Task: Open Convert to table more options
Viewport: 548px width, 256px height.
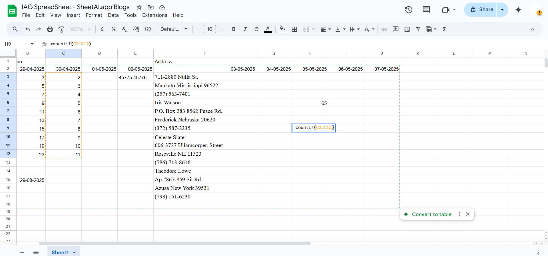Action: tap(459, 214)
